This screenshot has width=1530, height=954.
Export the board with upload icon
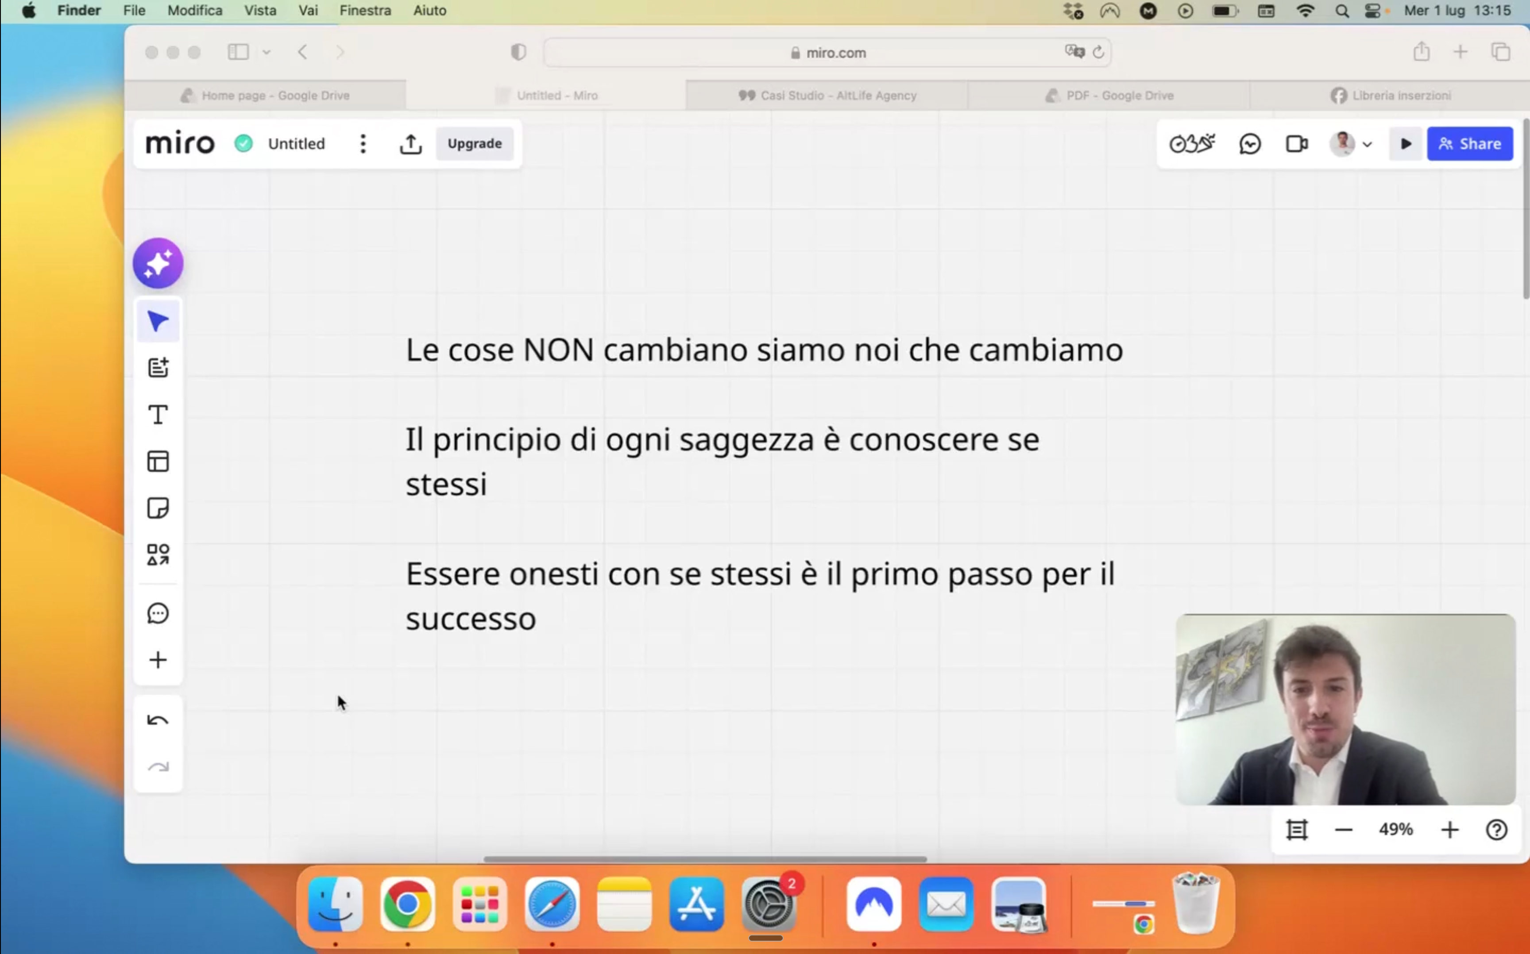pos(411,144)
